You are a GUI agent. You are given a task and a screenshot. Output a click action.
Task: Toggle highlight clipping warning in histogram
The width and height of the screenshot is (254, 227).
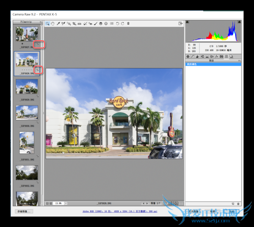(239, 22)
